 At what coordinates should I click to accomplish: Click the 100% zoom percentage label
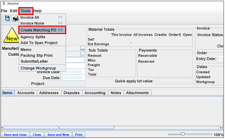click(218, 135)
